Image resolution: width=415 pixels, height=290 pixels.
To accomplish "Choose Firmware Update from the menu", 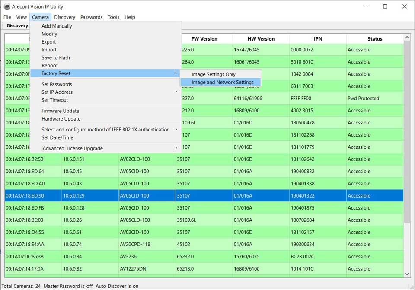I will (60, 111).
